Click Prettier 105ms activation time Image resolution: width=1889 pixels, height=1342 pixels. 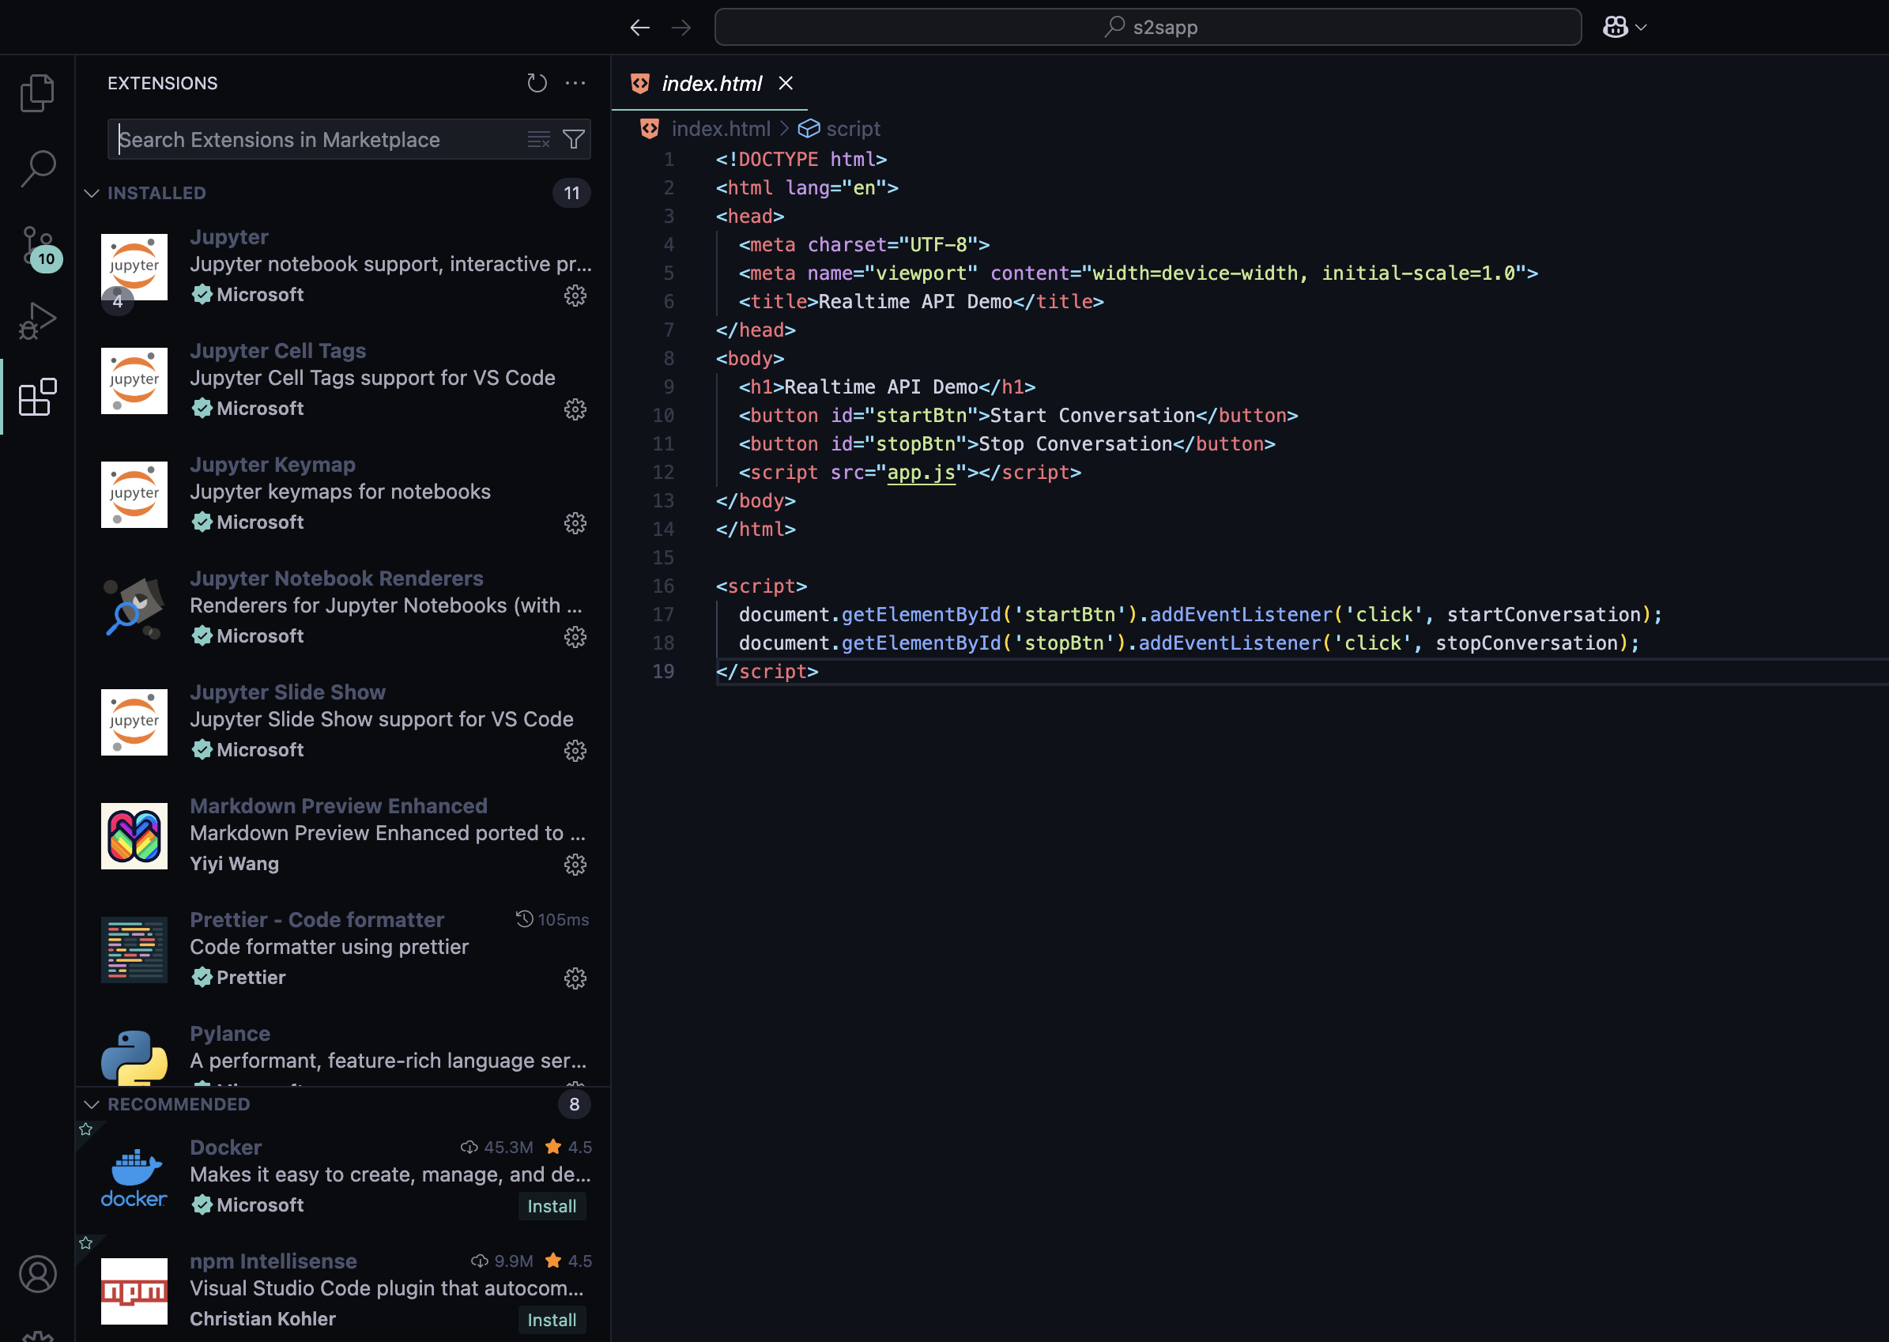[x=552, y=920]
